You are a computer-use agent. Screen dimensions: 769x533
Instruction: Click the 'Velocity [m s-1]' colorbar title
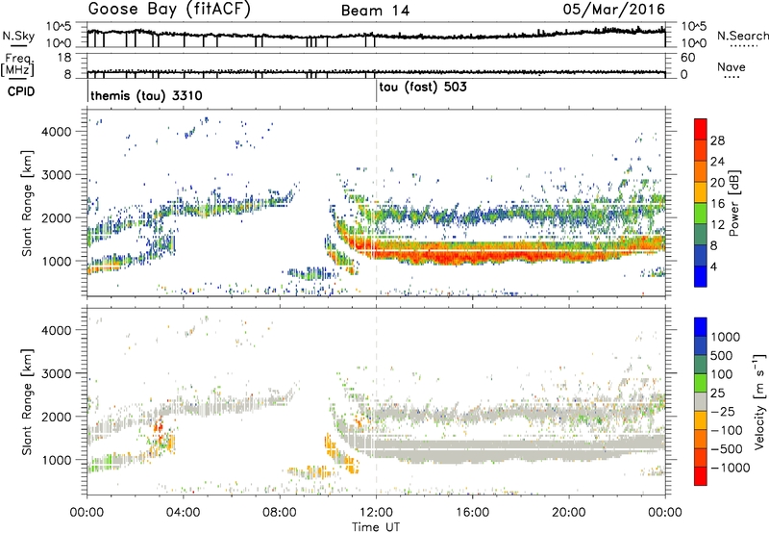[x=759, y=401]
